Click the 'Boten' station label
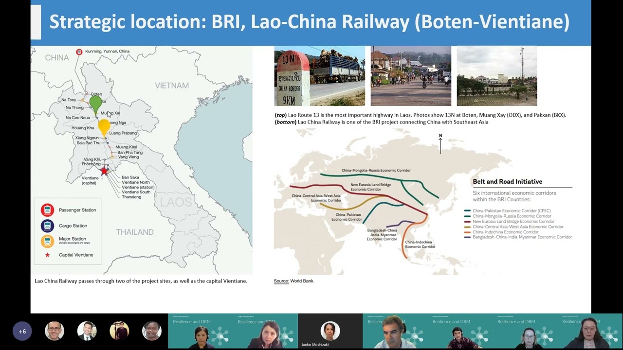Screen dimensions: 623x350 pyautogui.click(x=96, y=94)
